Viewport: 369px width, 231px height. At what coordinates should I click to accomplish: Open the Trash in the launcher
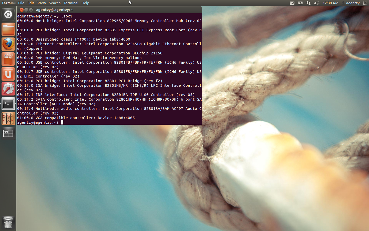[x=8, y=222]
